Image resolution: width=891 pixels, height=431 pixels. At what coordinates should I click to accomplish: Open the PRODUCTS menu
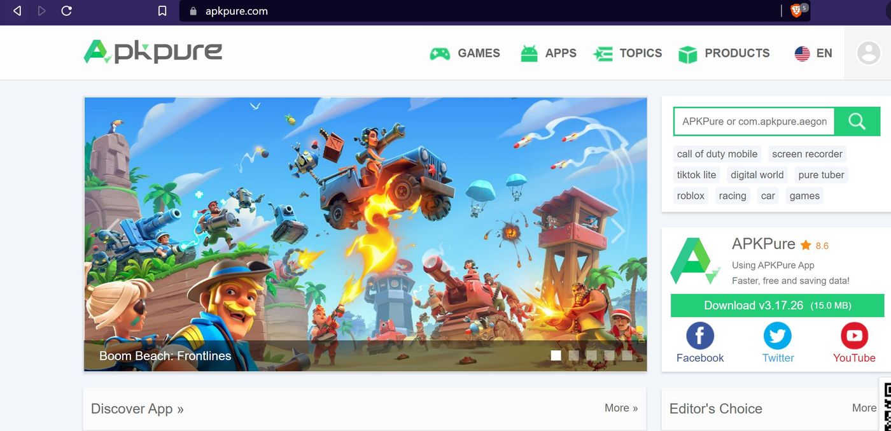click(x=724, y=53)
